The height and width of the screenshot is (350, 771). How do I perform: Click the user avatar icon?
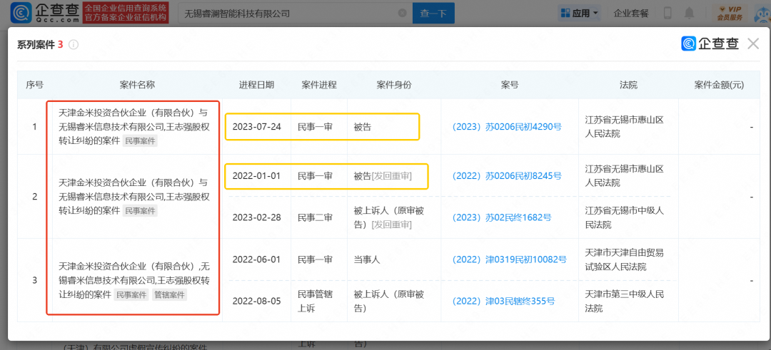click(762, 14)
